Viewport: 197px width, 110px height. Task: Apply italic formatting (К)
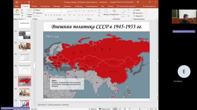(x=49, y=15)
